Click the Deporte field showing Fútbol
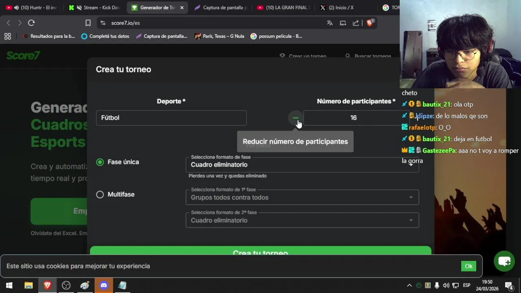521x293 pixels. 171,118
